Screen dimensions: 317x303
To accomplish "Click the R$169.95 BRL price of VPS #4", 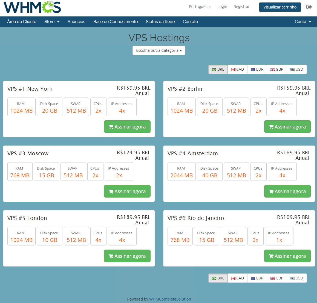I will coord(294,153).
